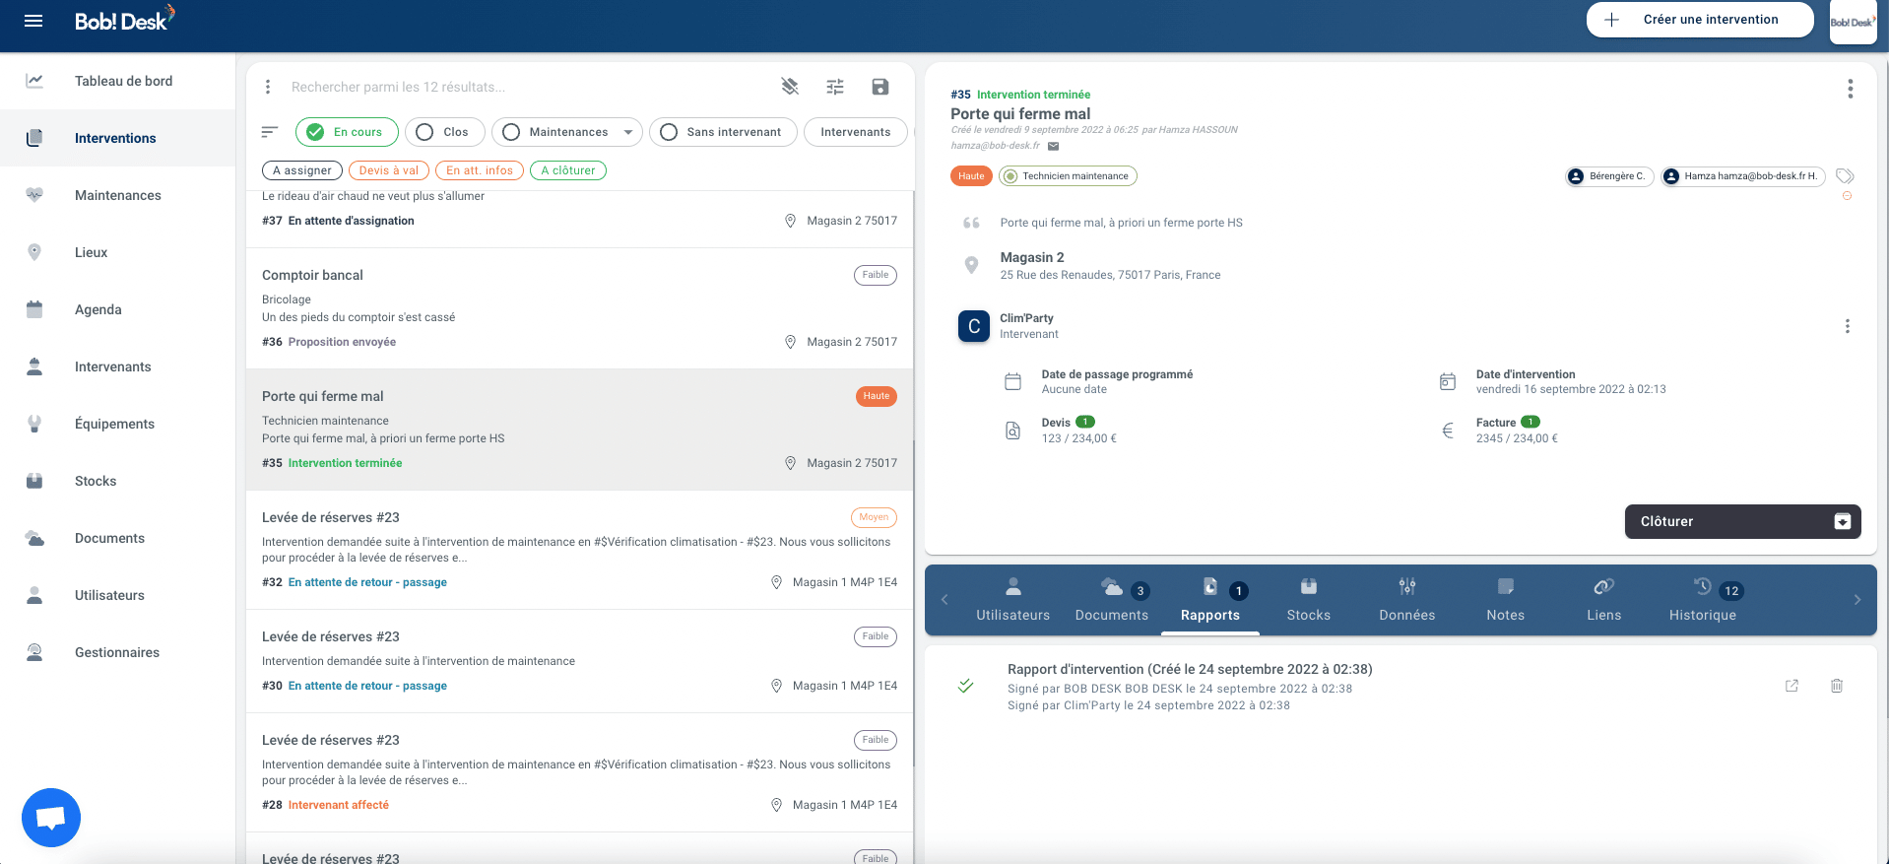Clear filters with the crossed-out filter icon
Screen dimensions: 1889x864
pos(790,87)
